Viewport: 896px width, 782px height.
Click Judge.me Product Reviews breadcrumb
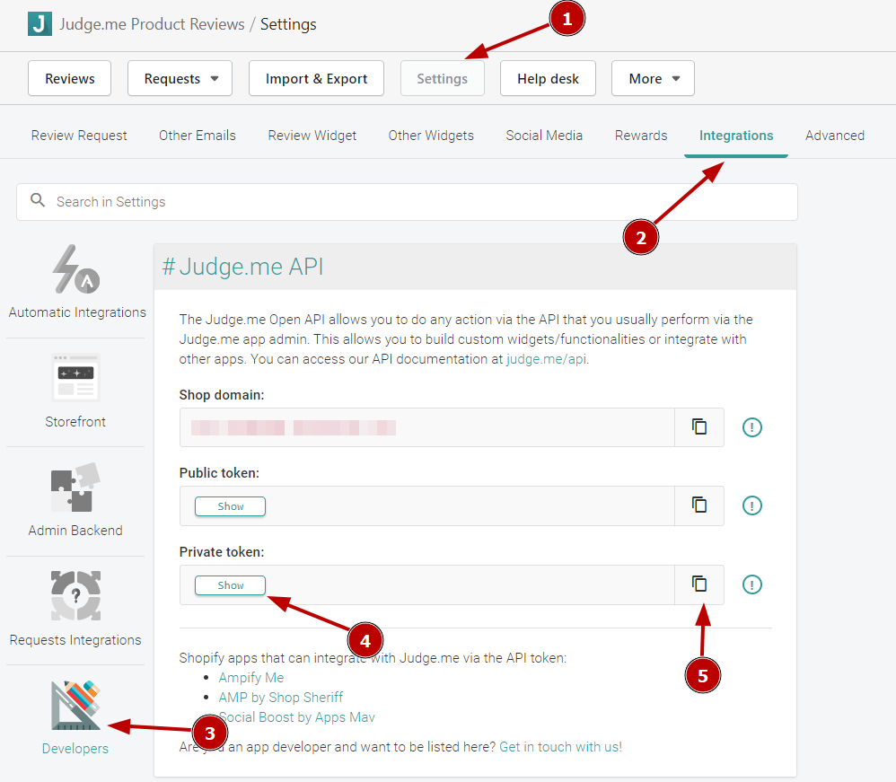point(152,24)
